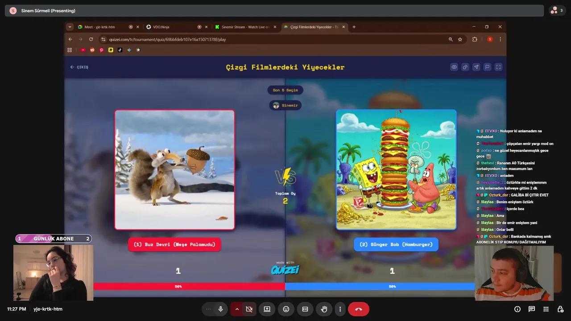Go back in browser history
The image size is (571, 321).
click(70, 39)
